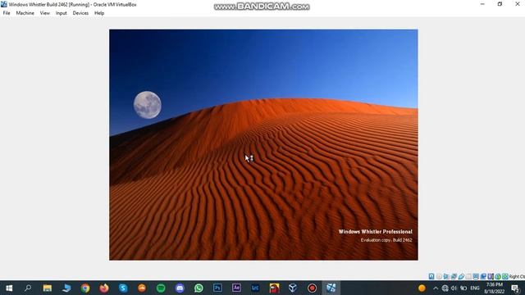Open Skype from the taskbar
This screenshot has height=295, width=525.
pyautogui.click(x=123, y=288)
